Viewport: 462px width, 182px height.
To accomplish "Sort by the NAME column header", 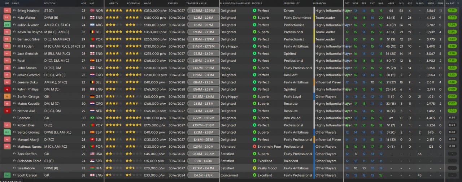I will pyautogui.click(x=16, y=3).
